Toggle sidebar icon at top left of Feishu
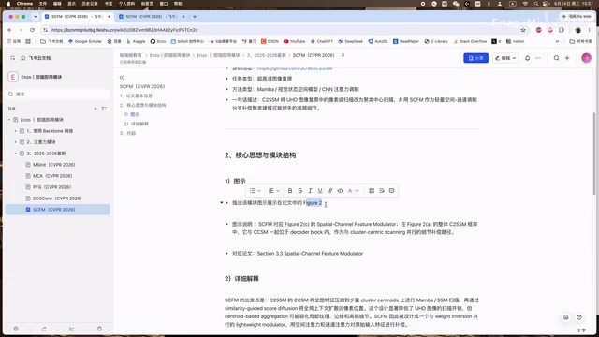This screenshot has height=337, width=599. click(12, 58)
